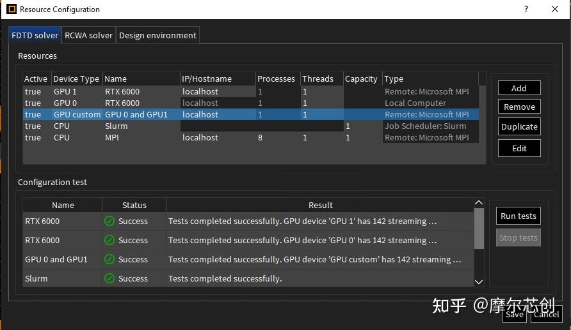
Task: Run the configuration tests
Action: (519, 216)
